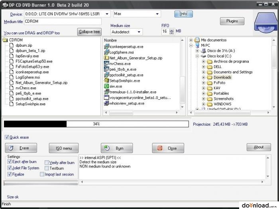Click the folder tree horizontal scrollbar
The width and height of the screenshot is (279, 209).
(x=229, y=112)
